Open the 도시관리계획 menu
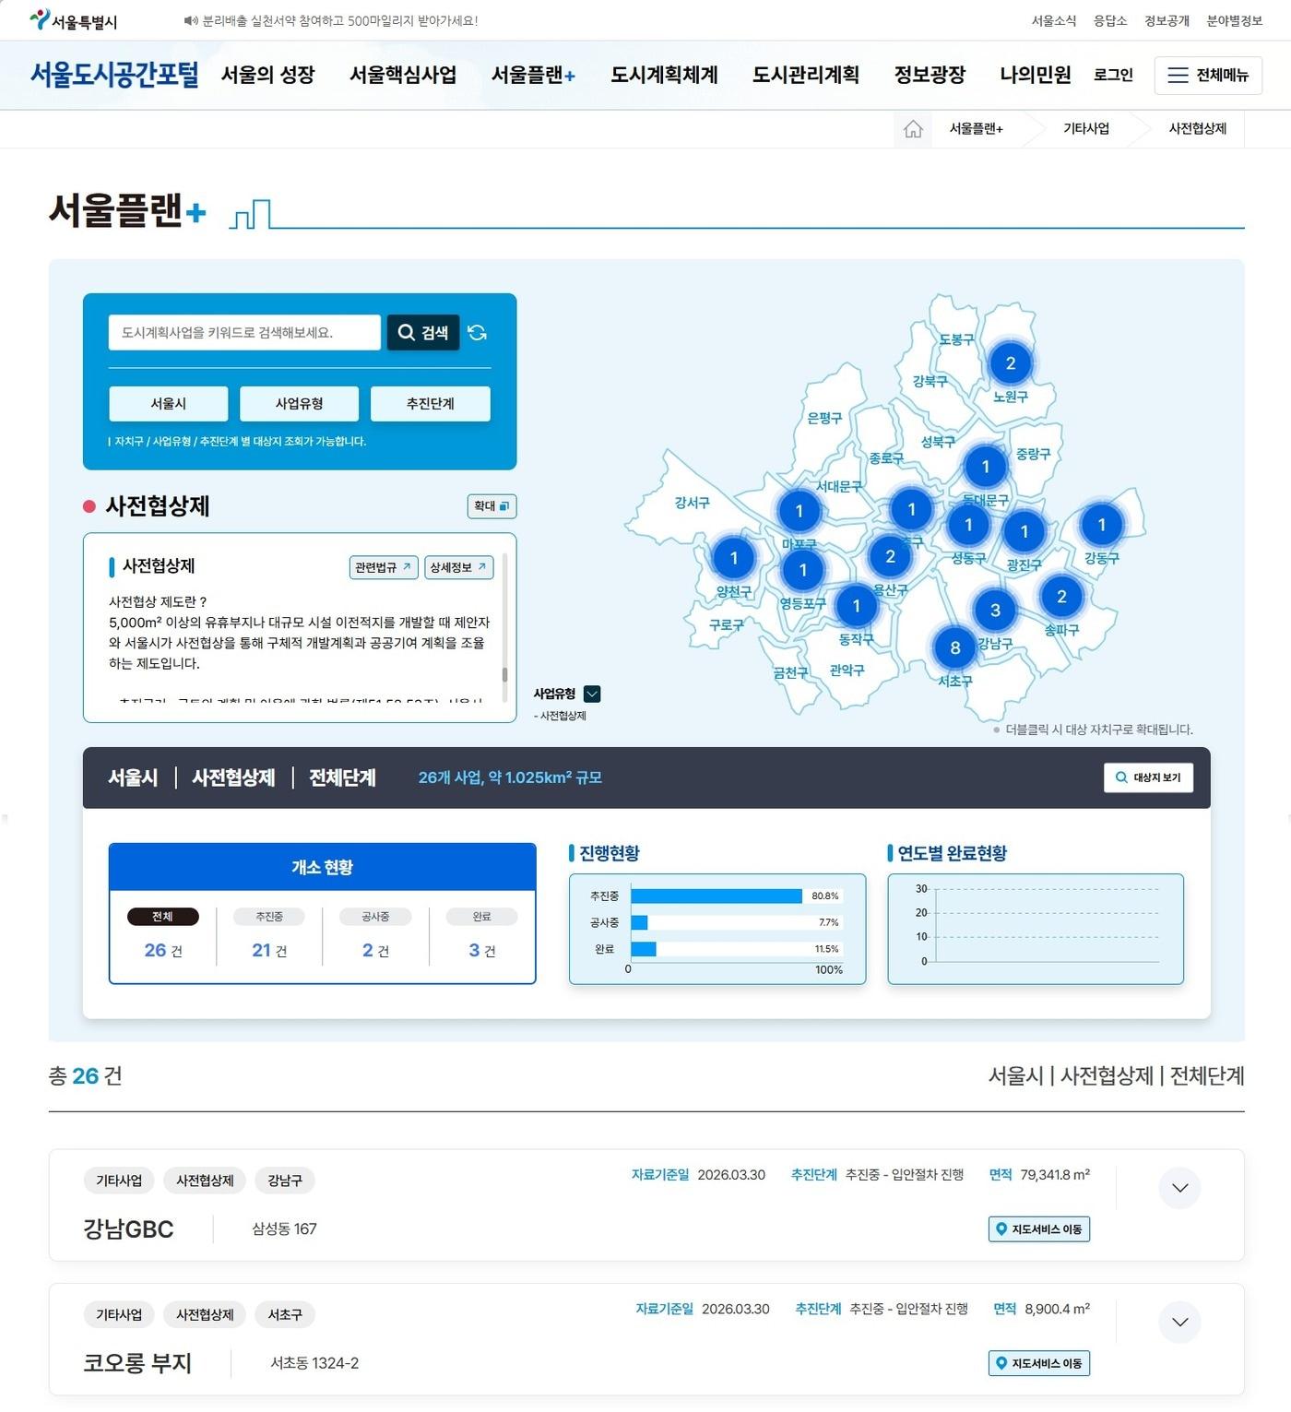 point(805,76)
